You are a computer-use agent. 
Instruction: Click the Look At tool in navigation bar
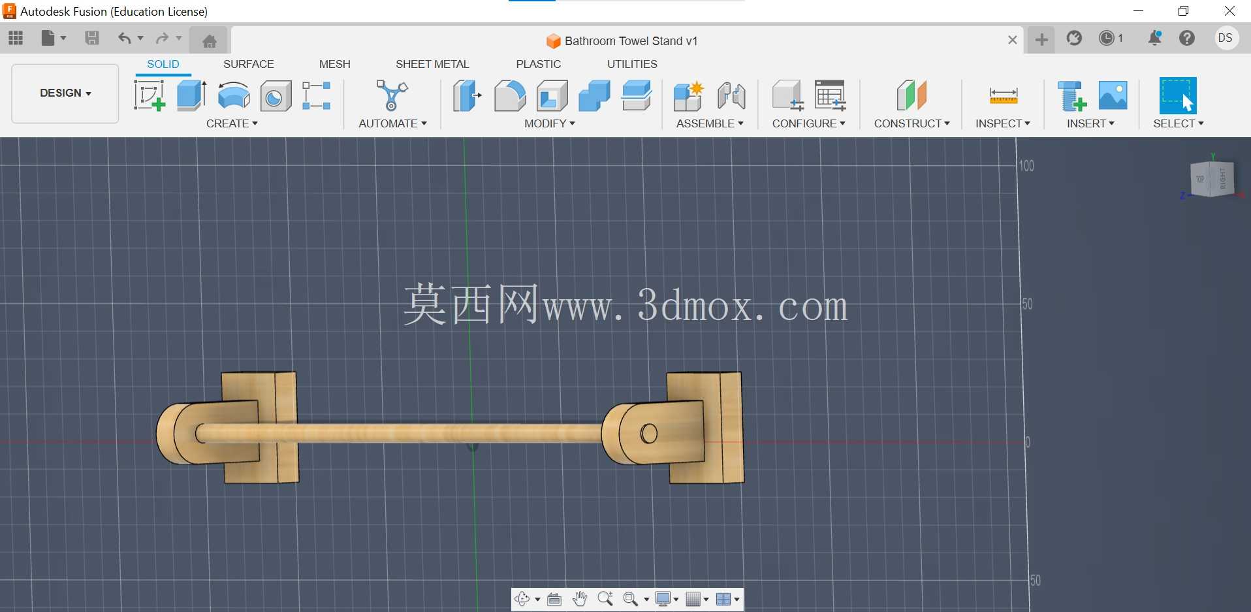(554, 599)
